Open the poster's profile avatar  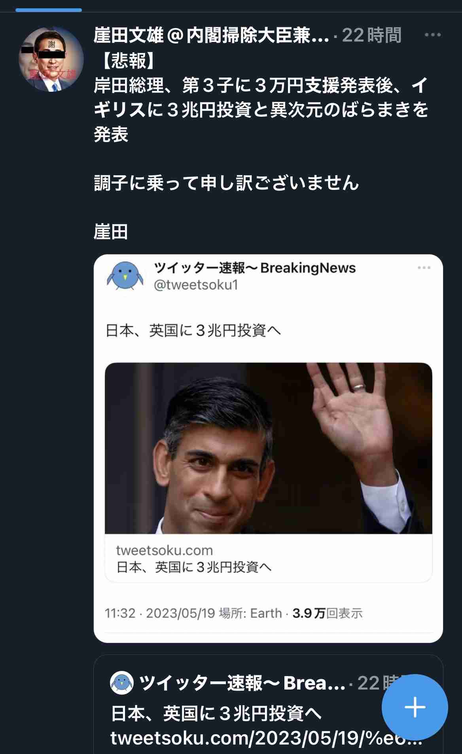tap(51, 60)
